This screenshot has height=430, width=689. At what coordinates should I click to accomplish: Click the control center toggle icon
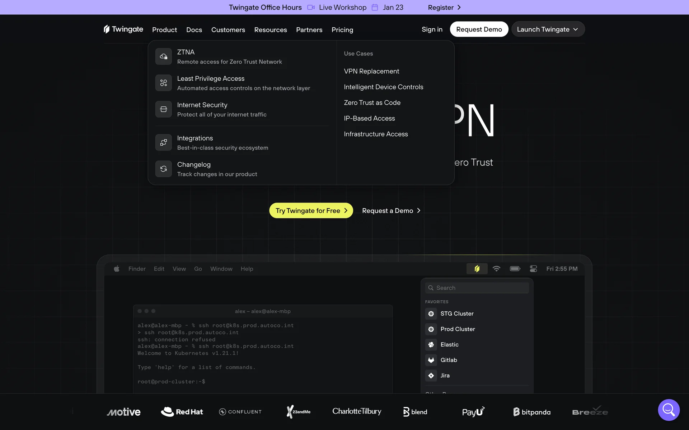point(533,269)
